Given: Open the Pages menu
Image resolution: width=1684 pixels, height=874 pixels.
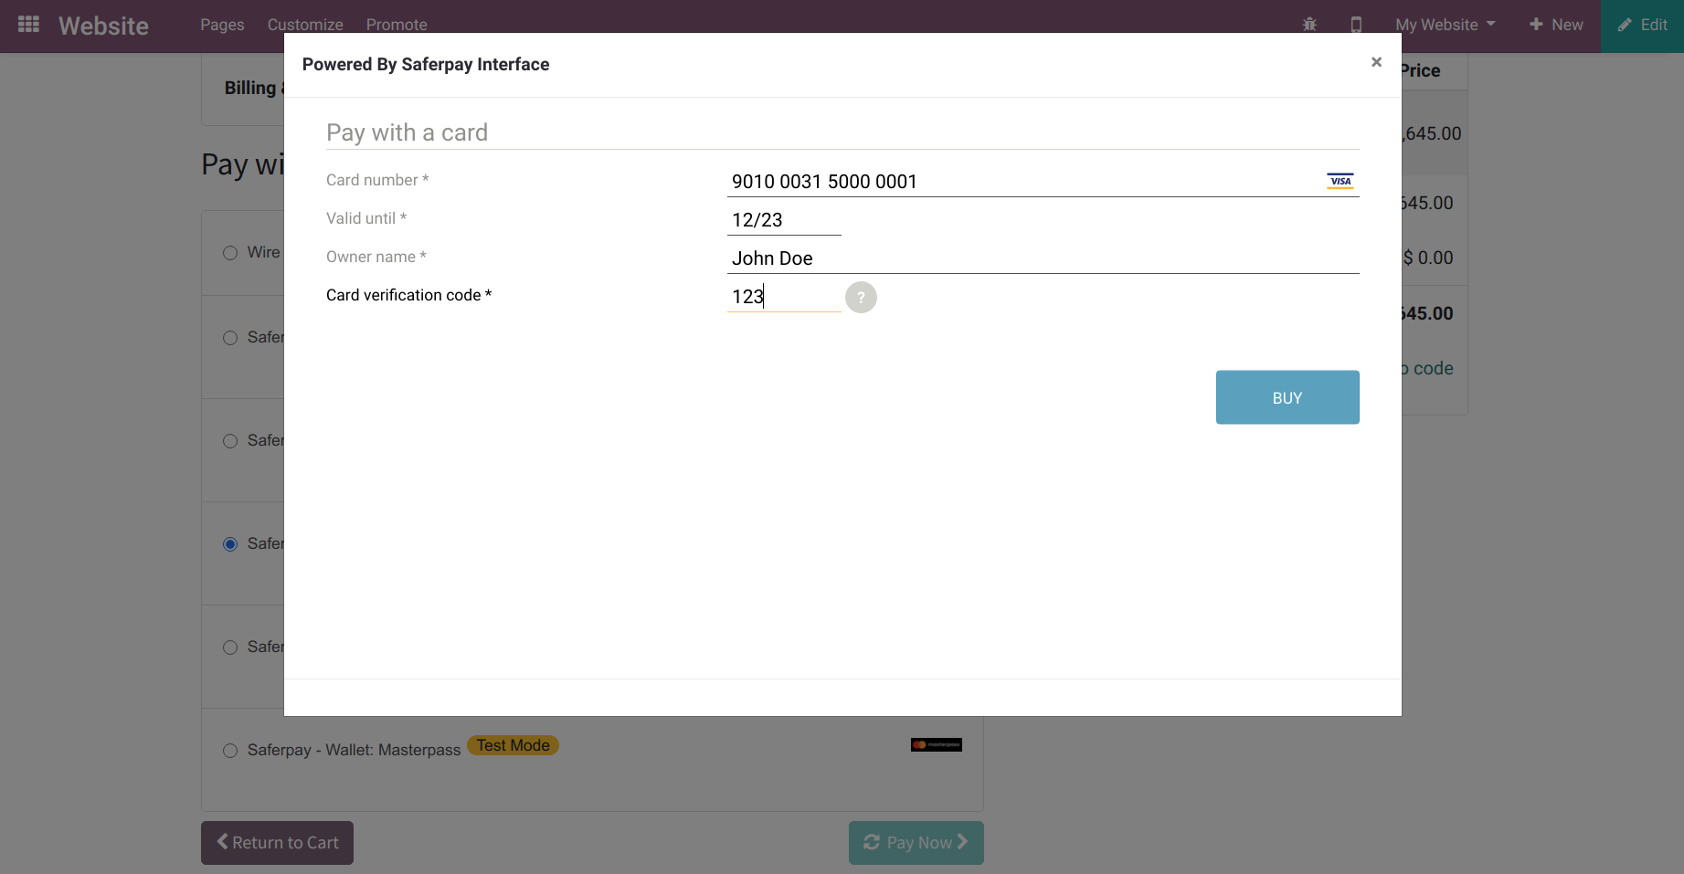Looking at the screenshot, I should (222, 25).
